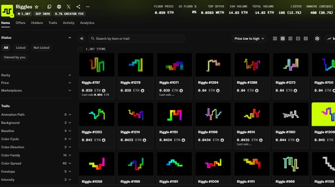Image resolution: width=335 pixels, height=187 pixels.
Task: Open the Activity tab
Action: click(68, 23)
